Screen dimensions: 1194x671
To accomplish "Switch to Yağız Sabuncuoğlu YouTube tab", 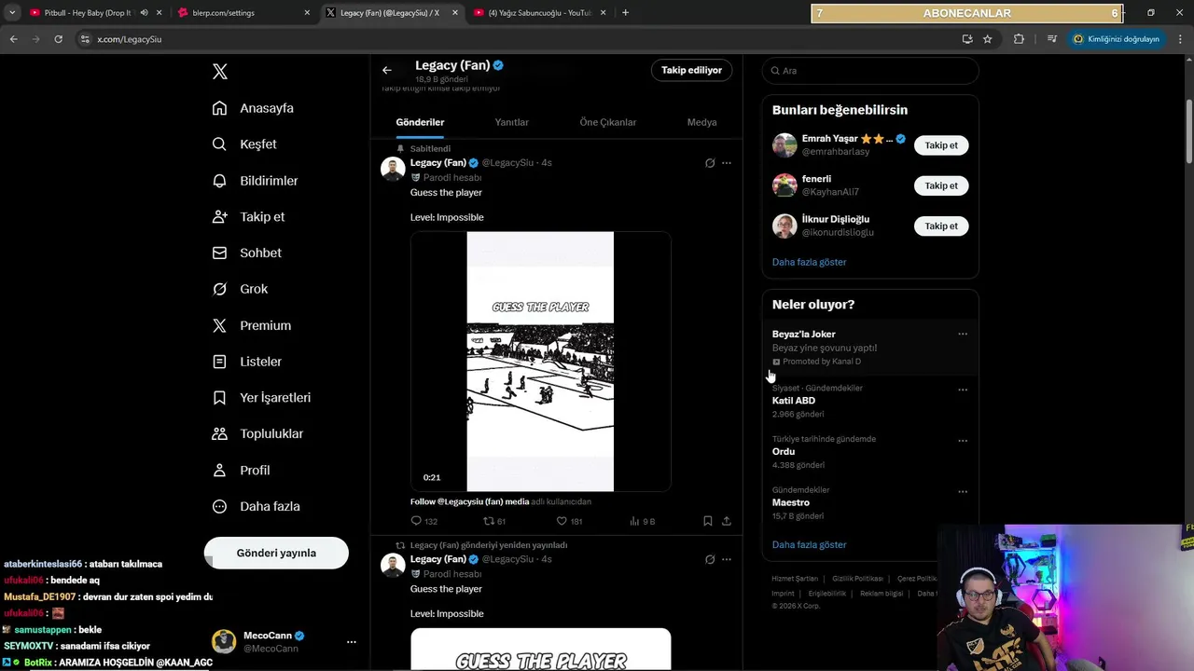I will pos(539,13).
